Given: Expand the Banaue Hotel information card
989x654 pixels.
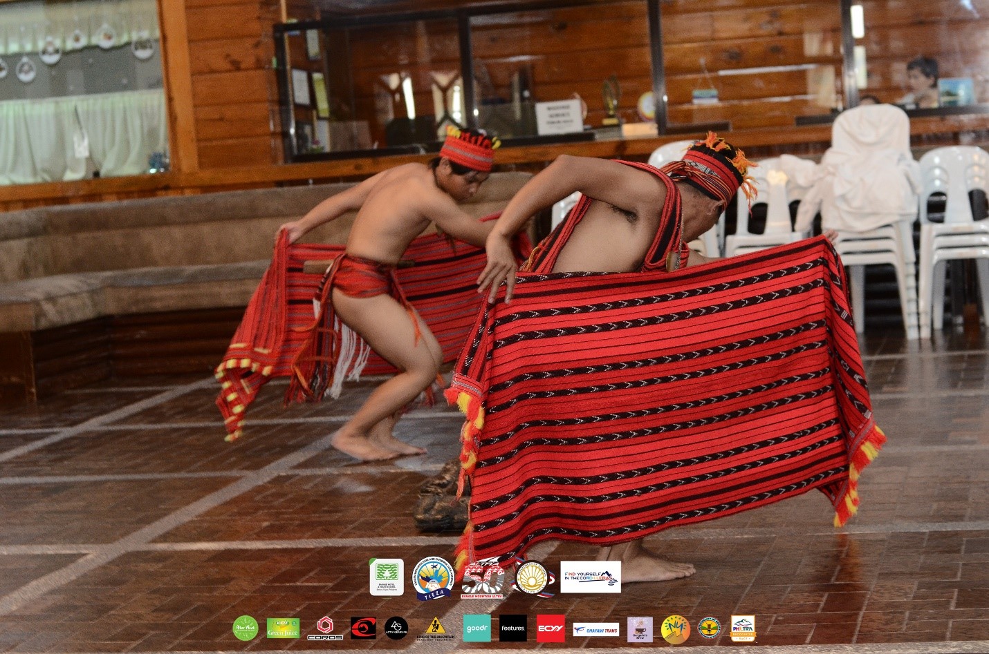Looking at the screenshot, I should point(387,577).
